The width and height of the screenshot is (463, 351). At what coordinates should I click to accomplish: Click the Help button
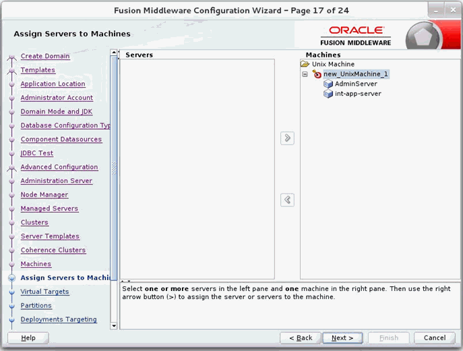(x=28, y=337)
